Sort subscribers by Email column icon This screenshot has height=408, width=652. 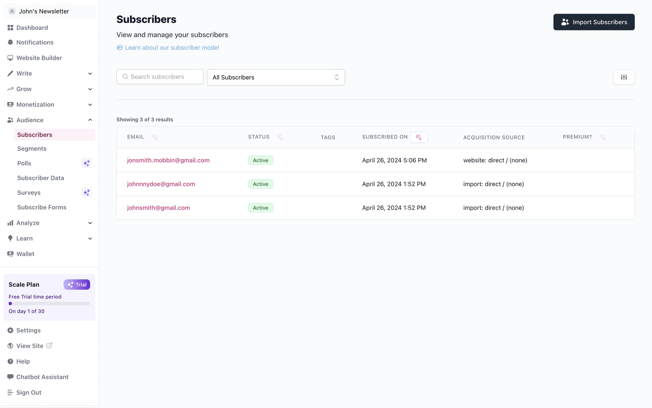point(155,137)
